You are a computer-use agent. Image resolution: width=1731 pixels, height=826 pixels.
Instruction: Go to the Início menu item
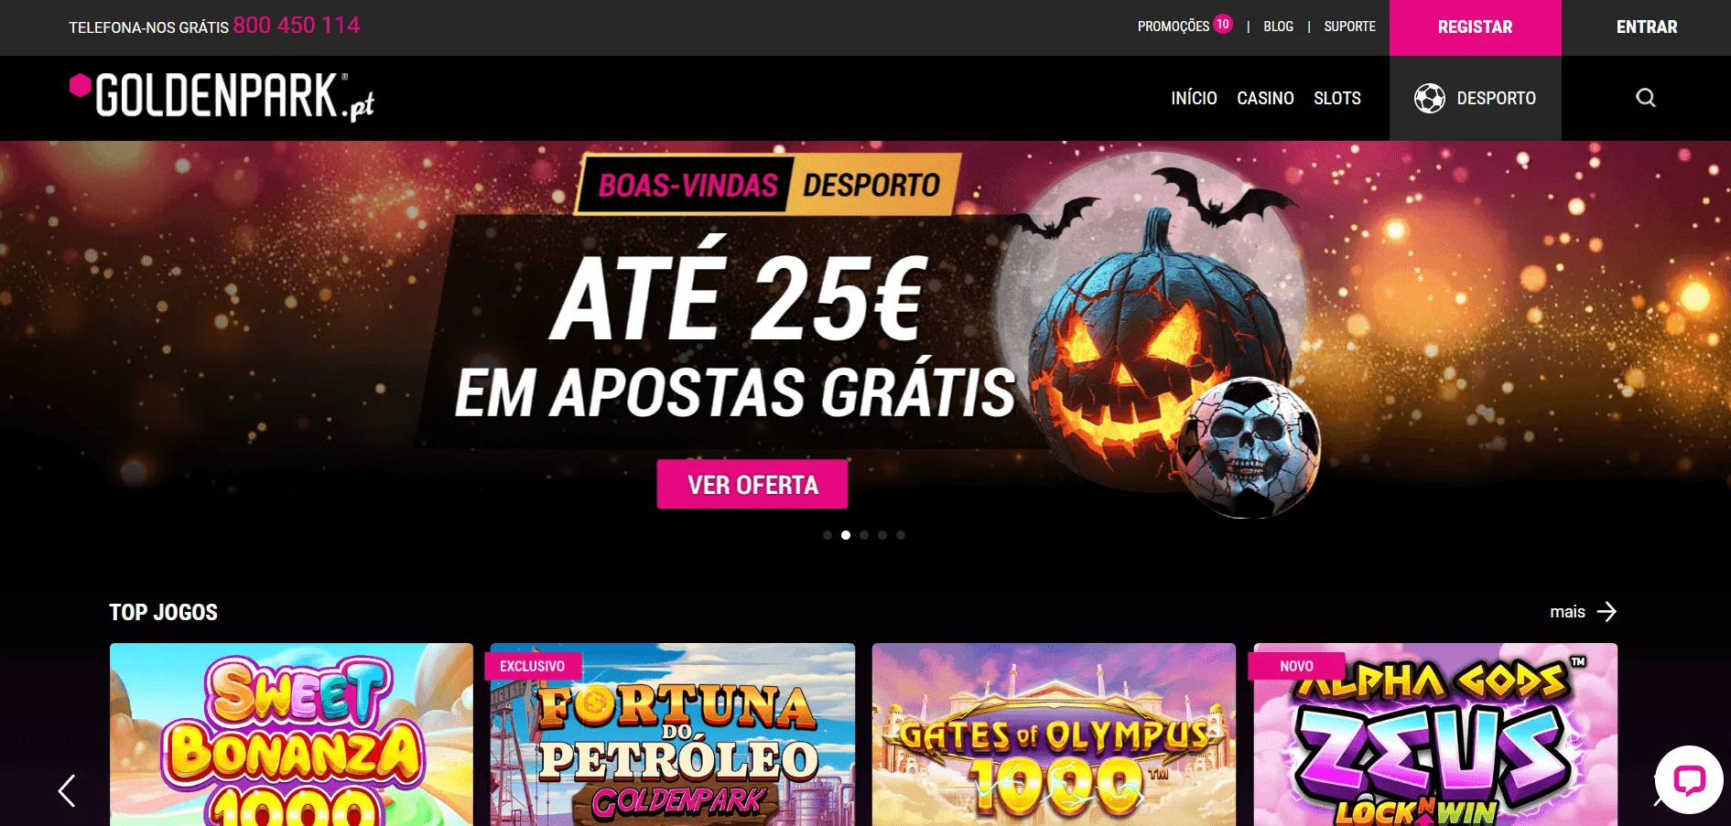[x=1194, y=98]
